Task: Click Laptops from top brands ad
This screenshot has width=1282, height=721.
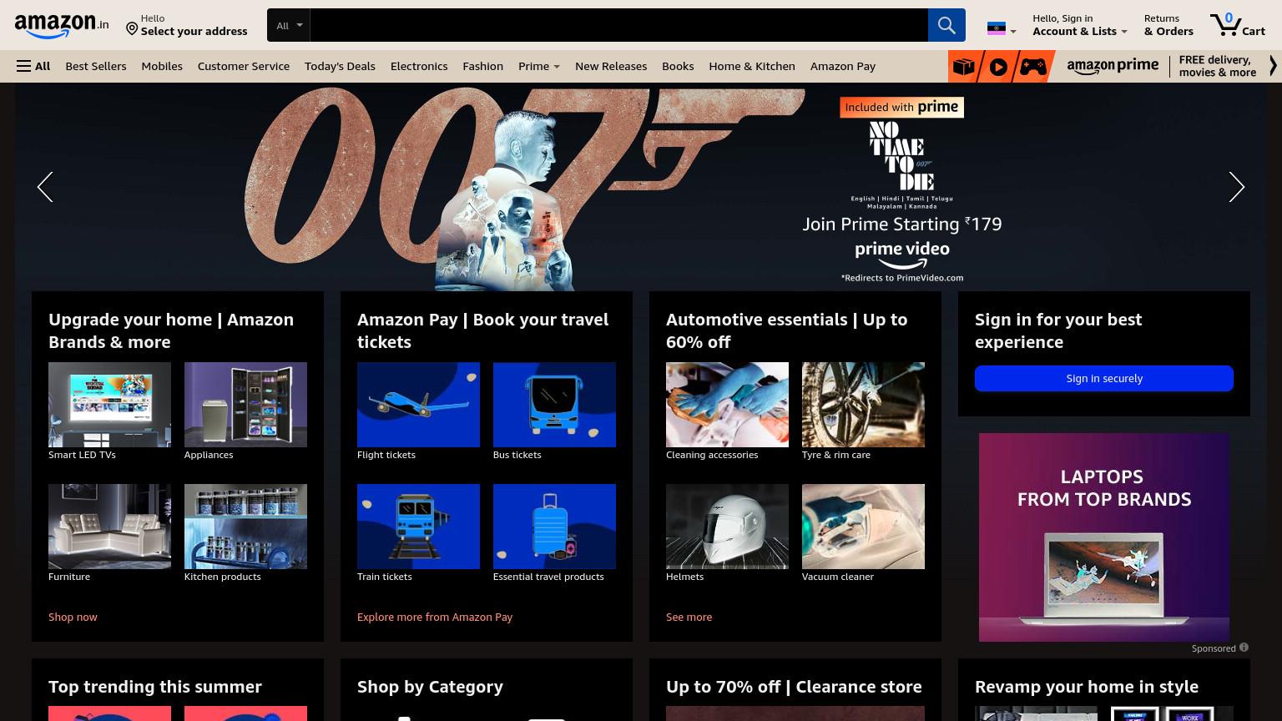Action: (1104, 537)
